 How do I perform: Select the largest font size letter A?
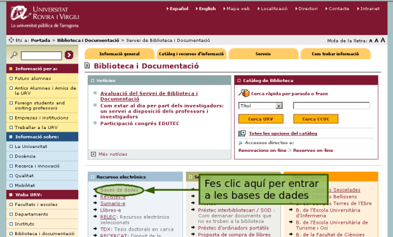coord(383,40)
